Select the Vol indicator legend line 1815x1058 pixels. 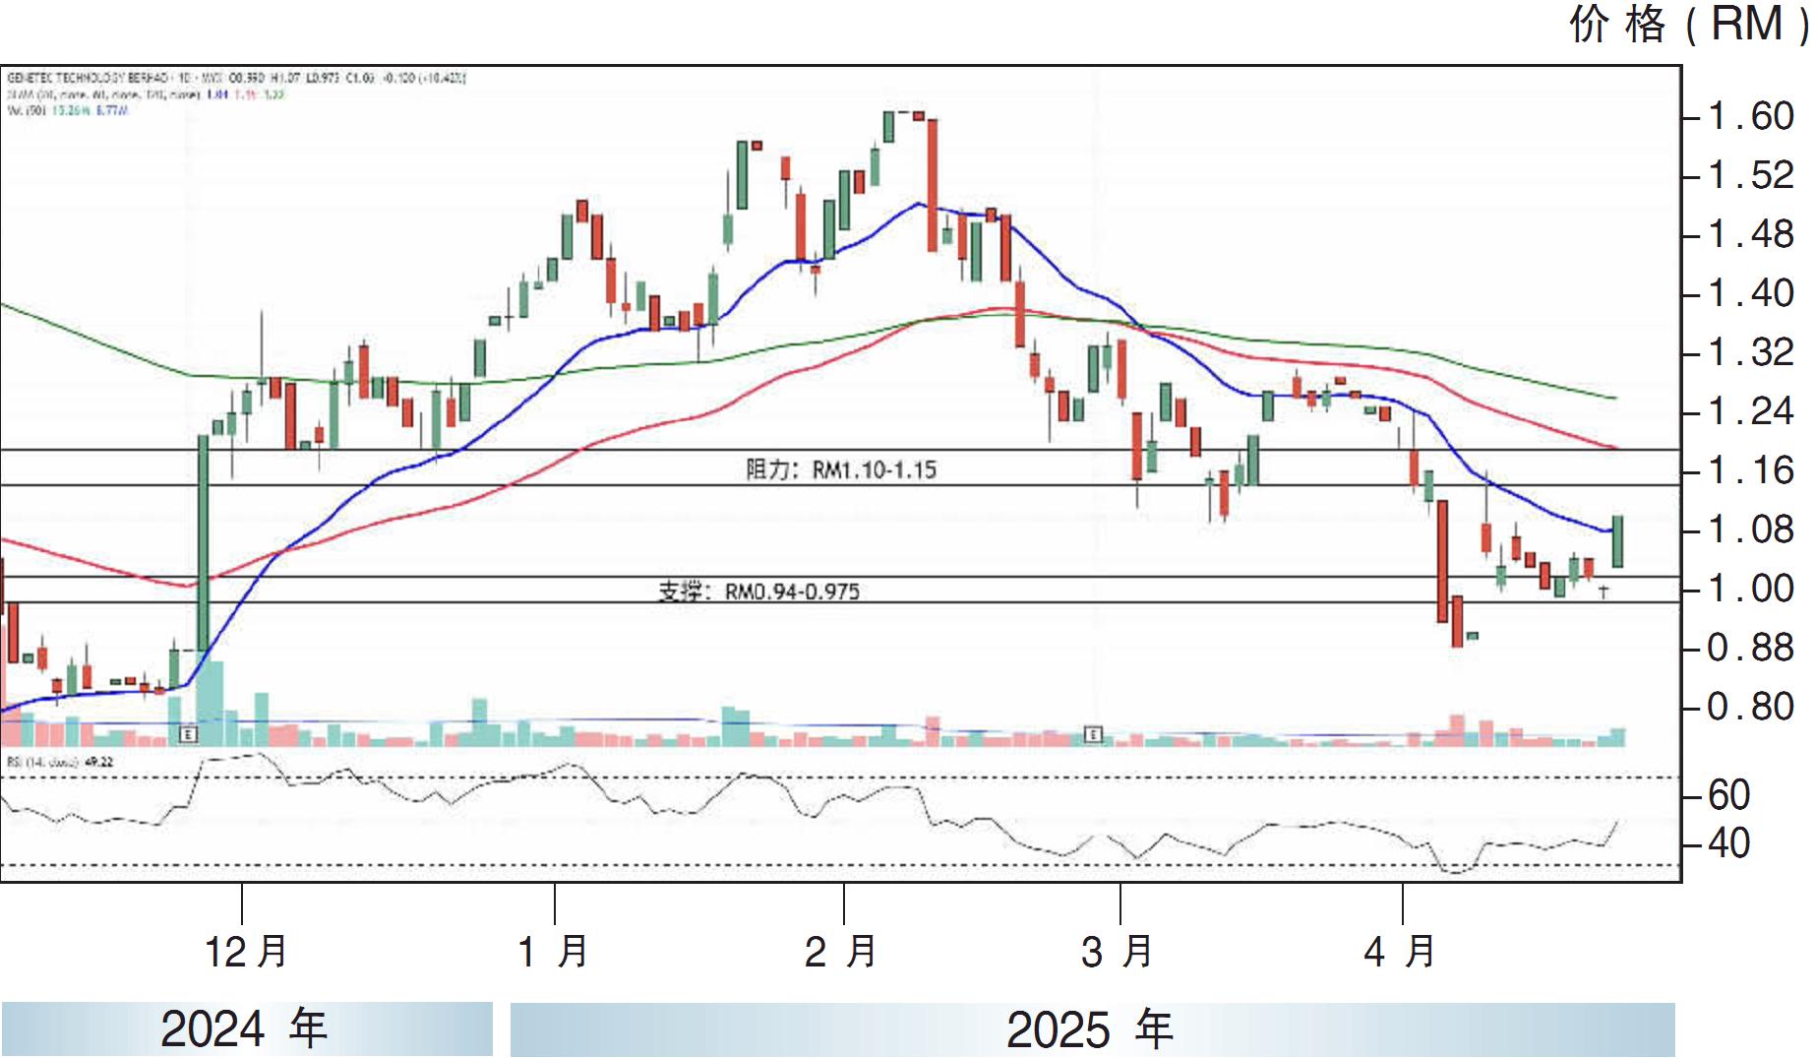pos(67,110)
